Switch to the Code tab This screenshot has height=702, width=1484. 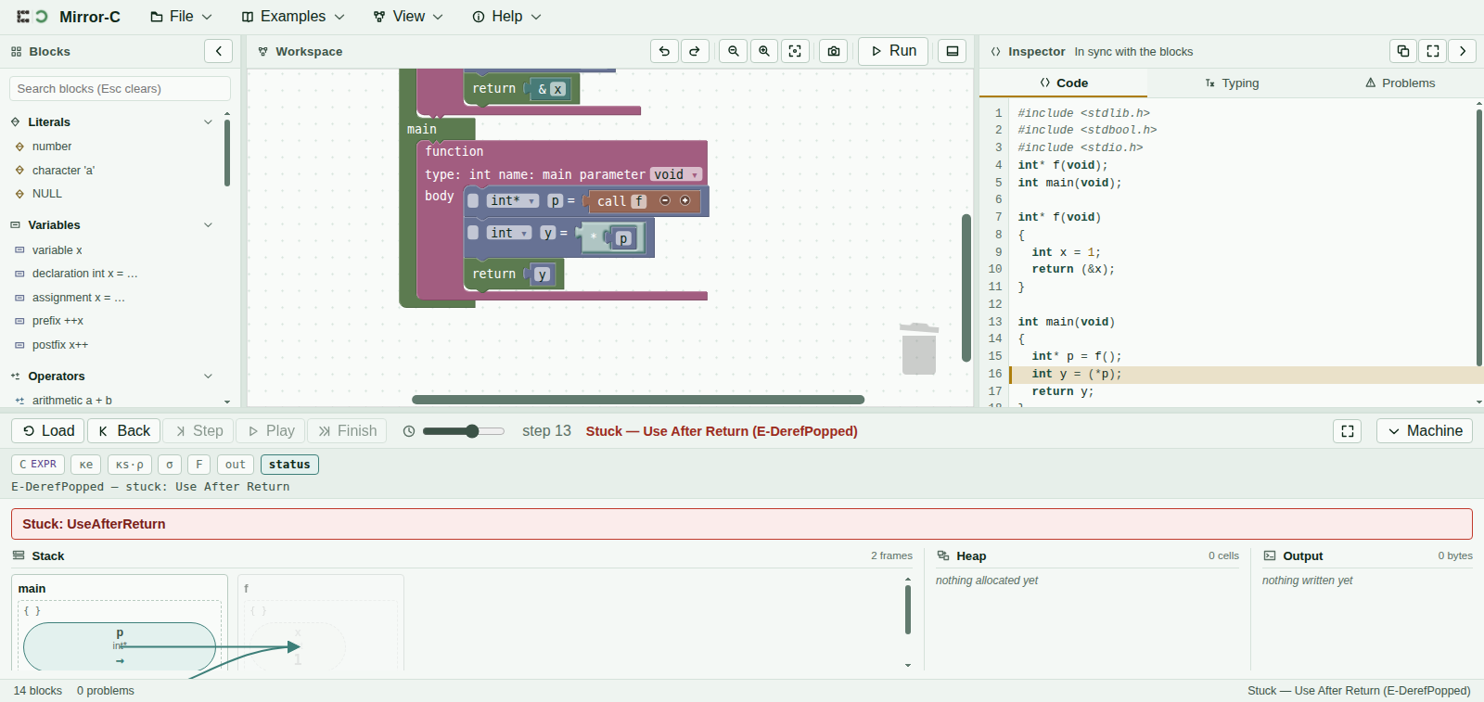pyautogui.click(x=1064, y=83)
